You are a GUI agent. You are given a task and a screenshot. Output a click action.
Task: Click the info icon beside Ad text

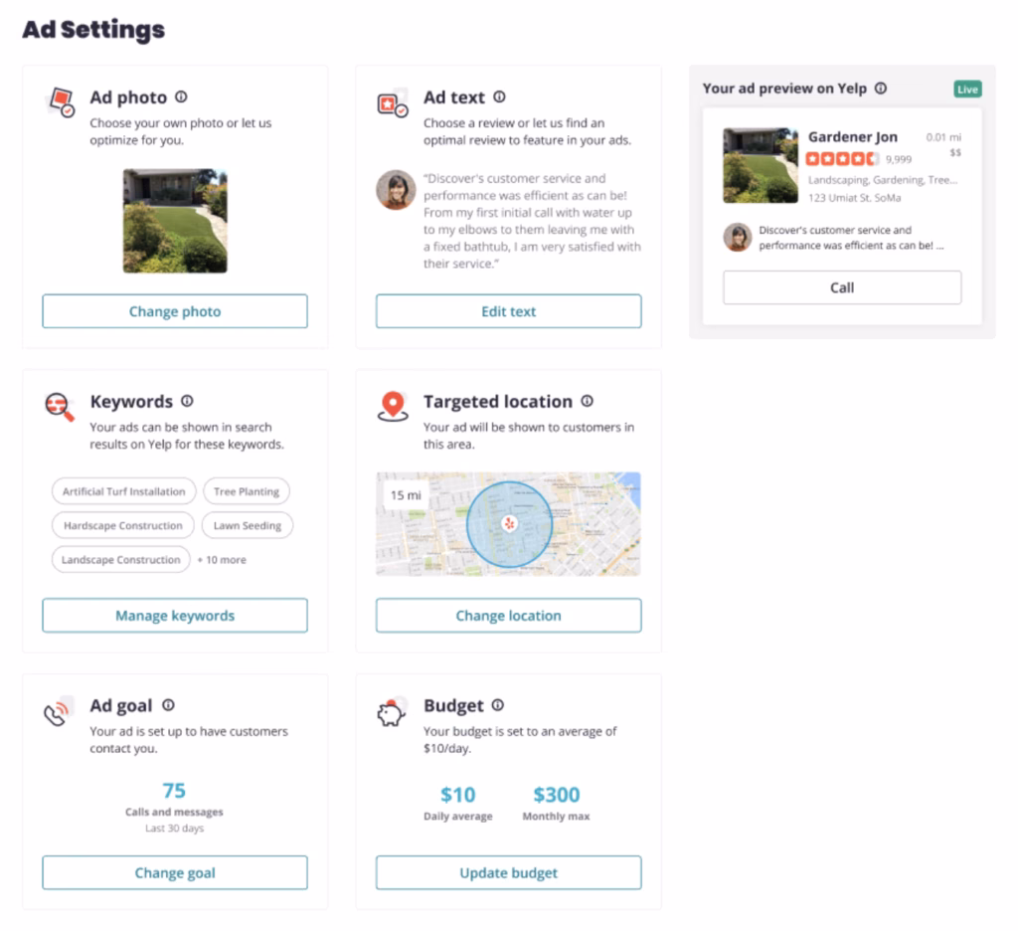499,97
